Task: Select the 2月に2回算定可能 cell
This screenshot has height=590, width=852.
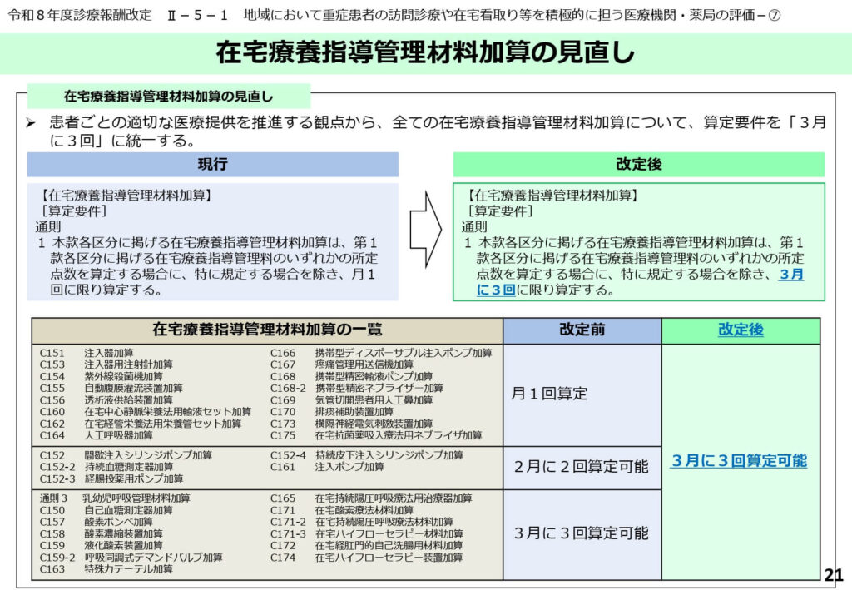Action: (581, 467)
